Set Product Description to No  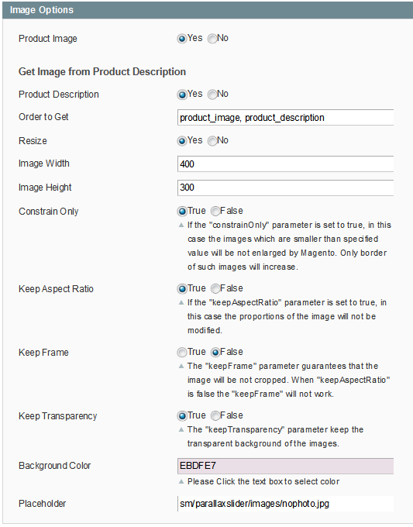[x=212, y=95]
